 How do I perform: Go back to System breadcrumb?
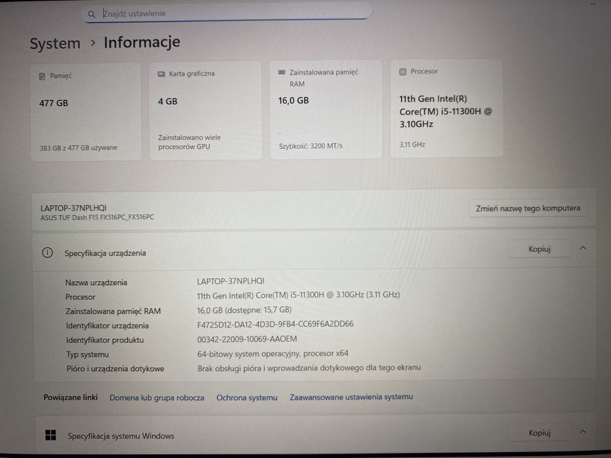pyautogui.click(x=55, y=43)
